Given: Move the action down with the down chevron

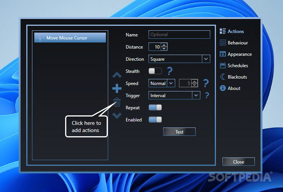Looking at the screenshot, I should tap(117, 115).
